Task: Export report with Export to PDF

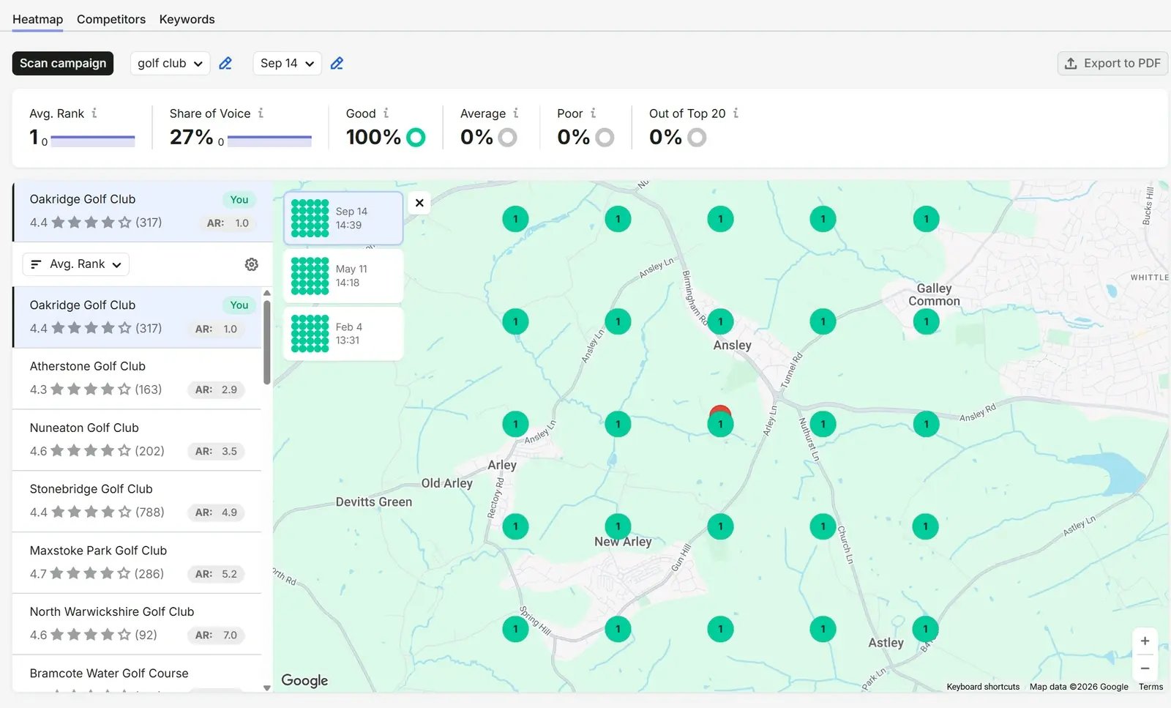Action: tap(1112, 64)
